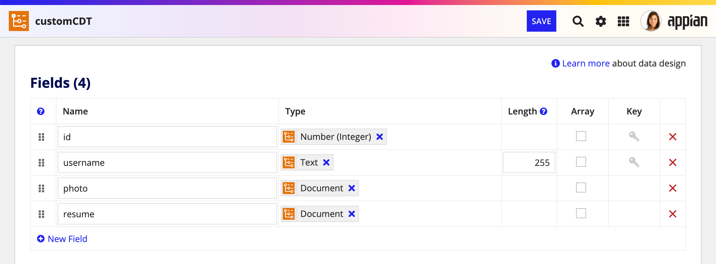This screenshot has width=716, height=264.
Task: Click the customCDT title text
Action: pyautogui.click(x=64, y=21)
